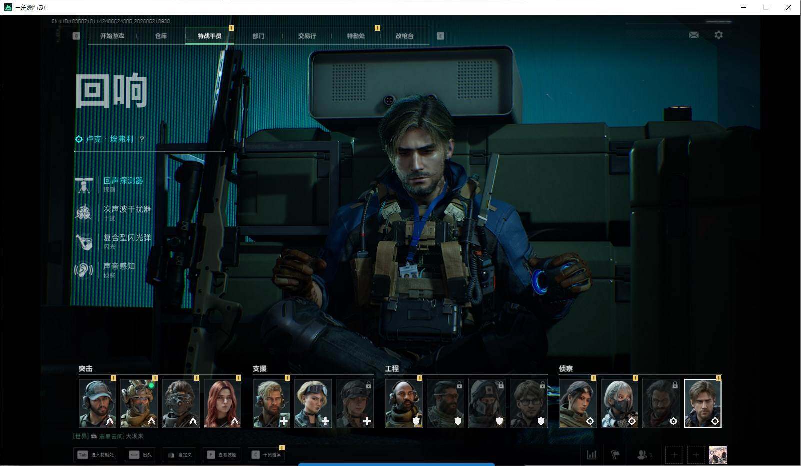Click the second empty squad slot plus

coord(696,455)
